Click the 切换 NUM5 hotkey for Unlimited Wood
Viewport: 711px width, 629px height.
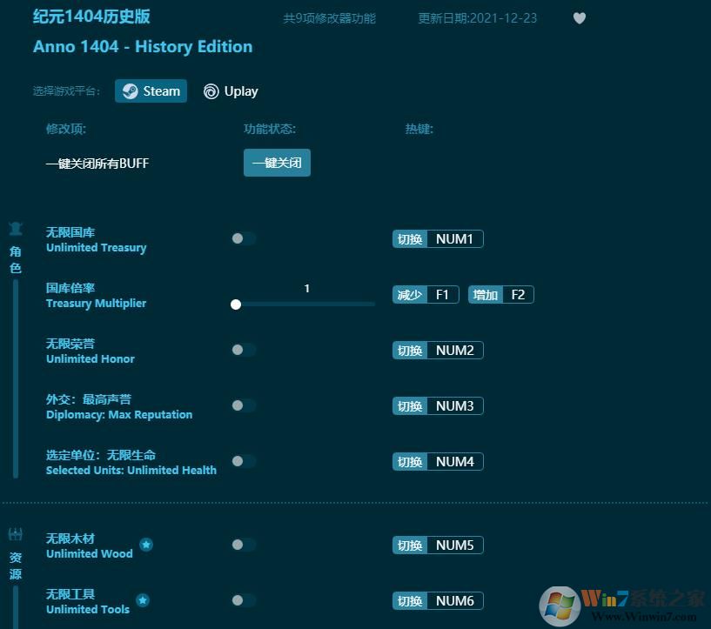pos(438,545)
